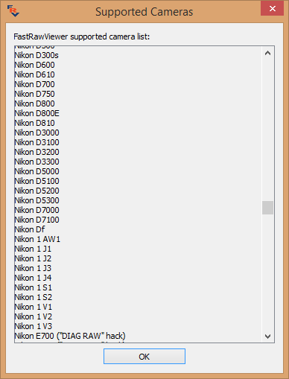Image resolution: width=289 pixels, height=379 pixels.
Task: Select the Nikon D700 entry
Action: [34, 84]
